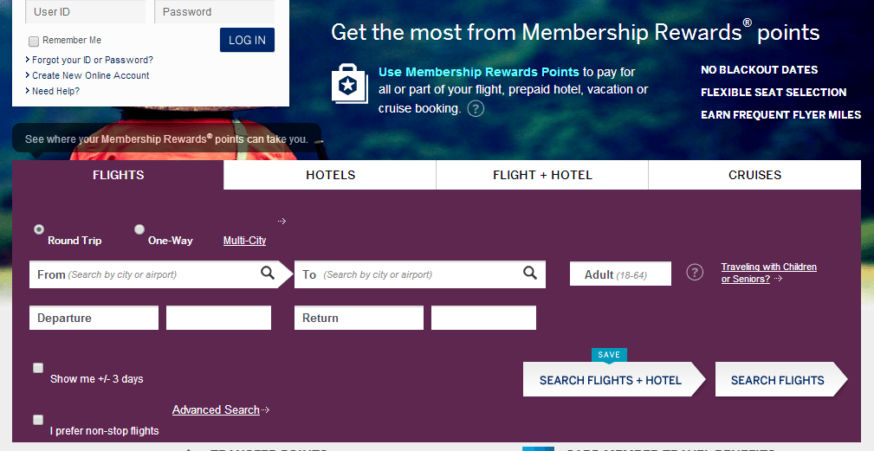Image resolution: width=874 pixels, height=451 pixels.
Task: Click help icon after cruise booking text
Action: click(x=476, y=108)
